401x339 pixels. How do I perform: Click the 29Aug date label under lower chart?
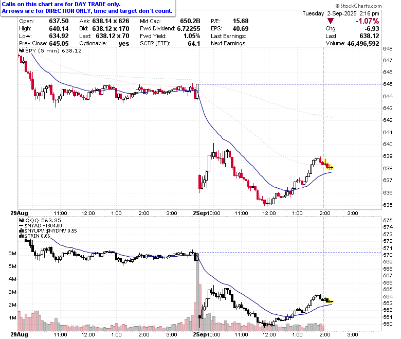(x=19, y=334)
